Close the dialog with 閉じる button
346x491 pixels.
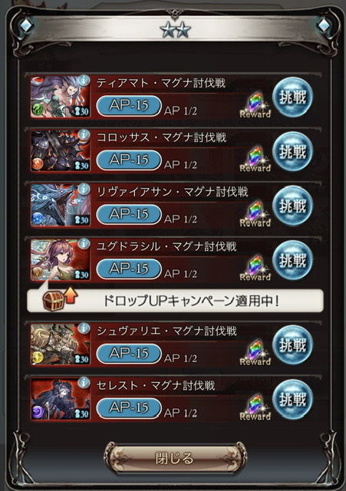coord(174,459)
